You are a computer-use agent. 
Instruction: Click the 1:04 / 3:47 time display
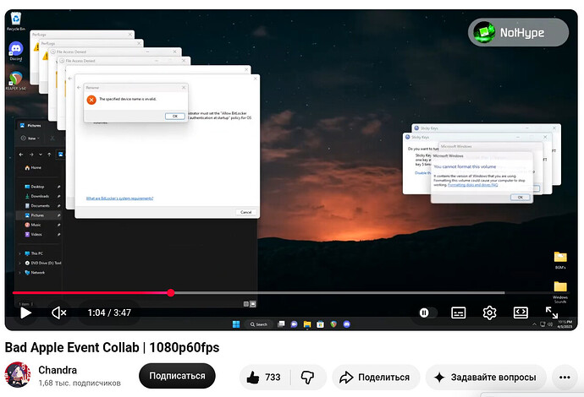pos(109,313)
